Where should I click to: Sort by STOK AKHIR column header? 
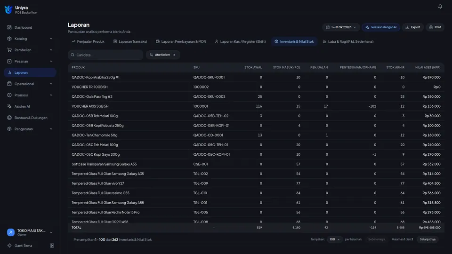coord(395,67)
